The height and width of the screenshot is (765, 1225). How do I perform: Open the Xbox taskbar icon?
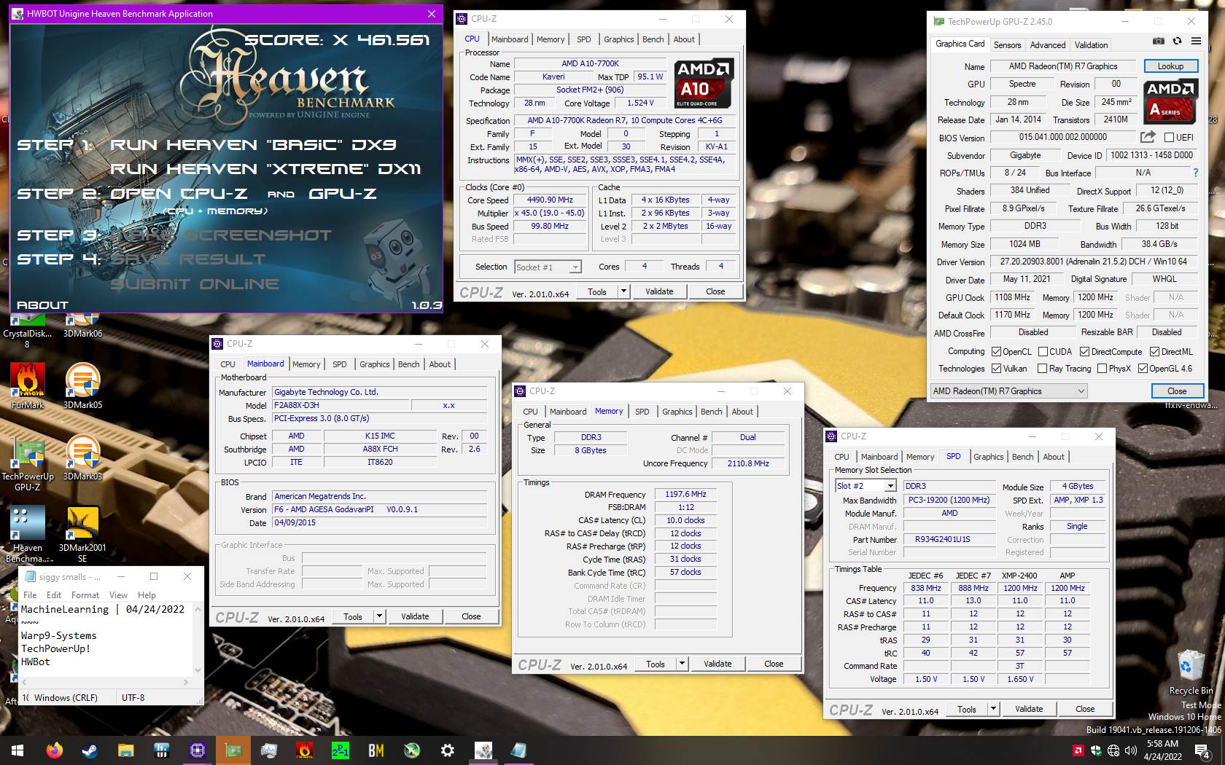pos(411,750)
